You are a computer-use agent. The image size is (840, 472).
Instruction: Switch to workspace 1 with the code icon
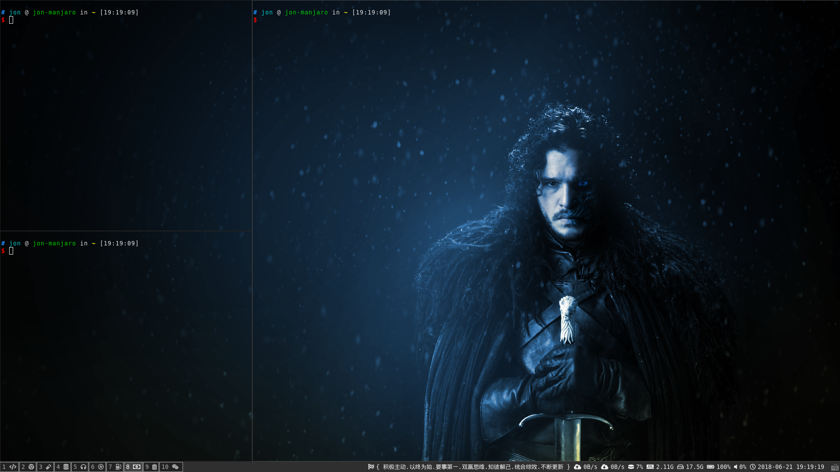pos(9,467)
